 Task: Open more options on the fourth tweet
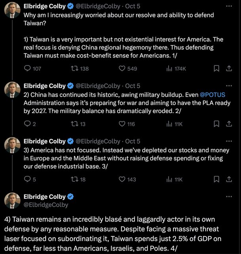pyautogui.click(x=229, y=197)
